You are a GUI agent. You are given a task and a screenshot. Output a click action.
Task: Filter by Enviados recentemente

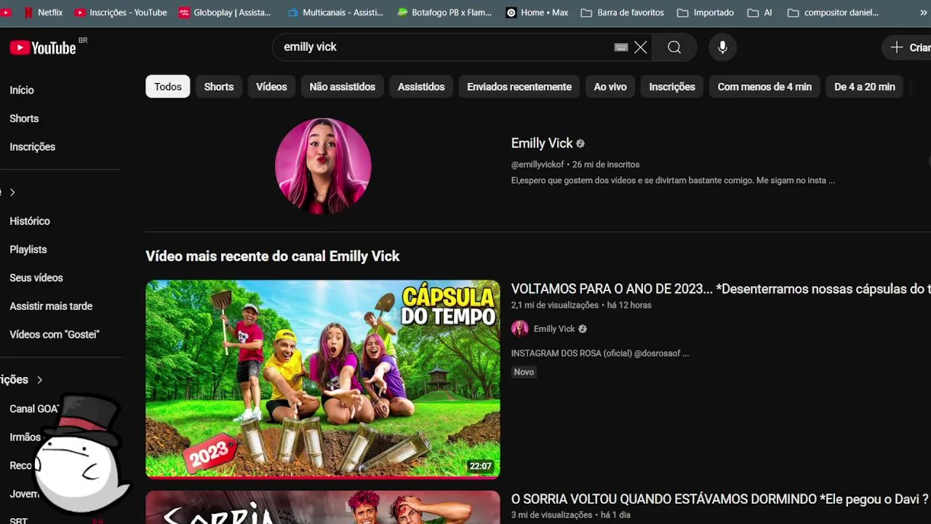point(519,87)
